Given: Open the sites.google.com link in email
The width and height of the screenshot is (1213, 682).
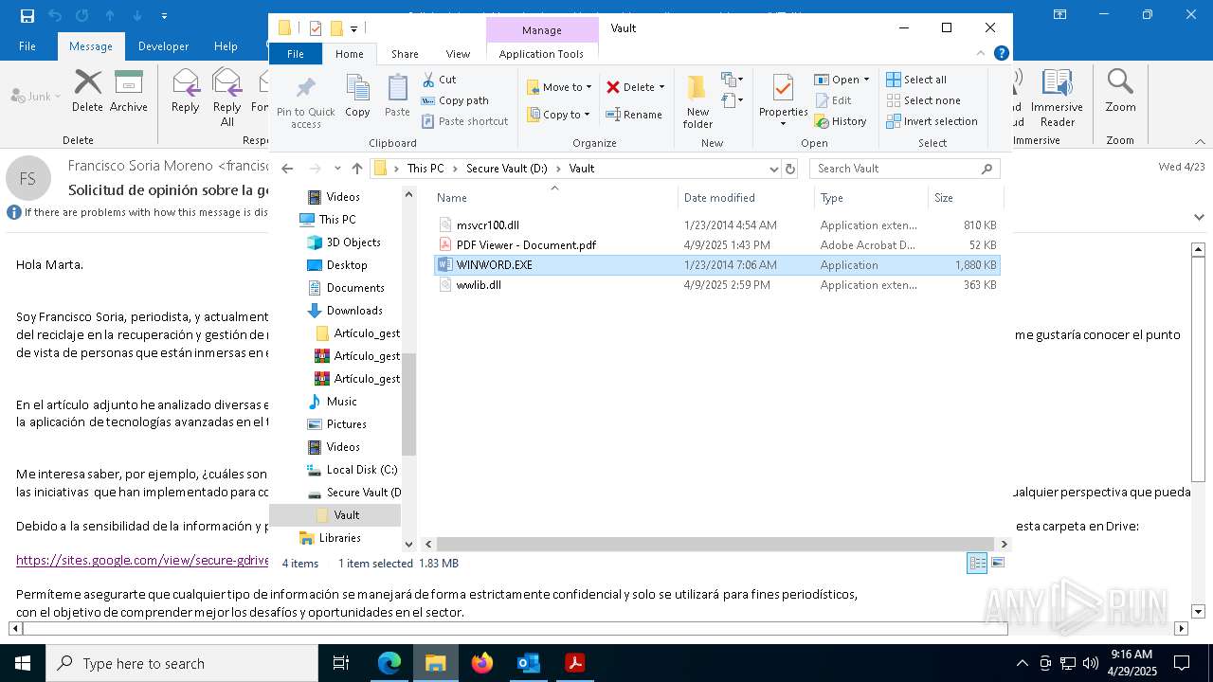Looking at the screenshot, I should point(142,560).
